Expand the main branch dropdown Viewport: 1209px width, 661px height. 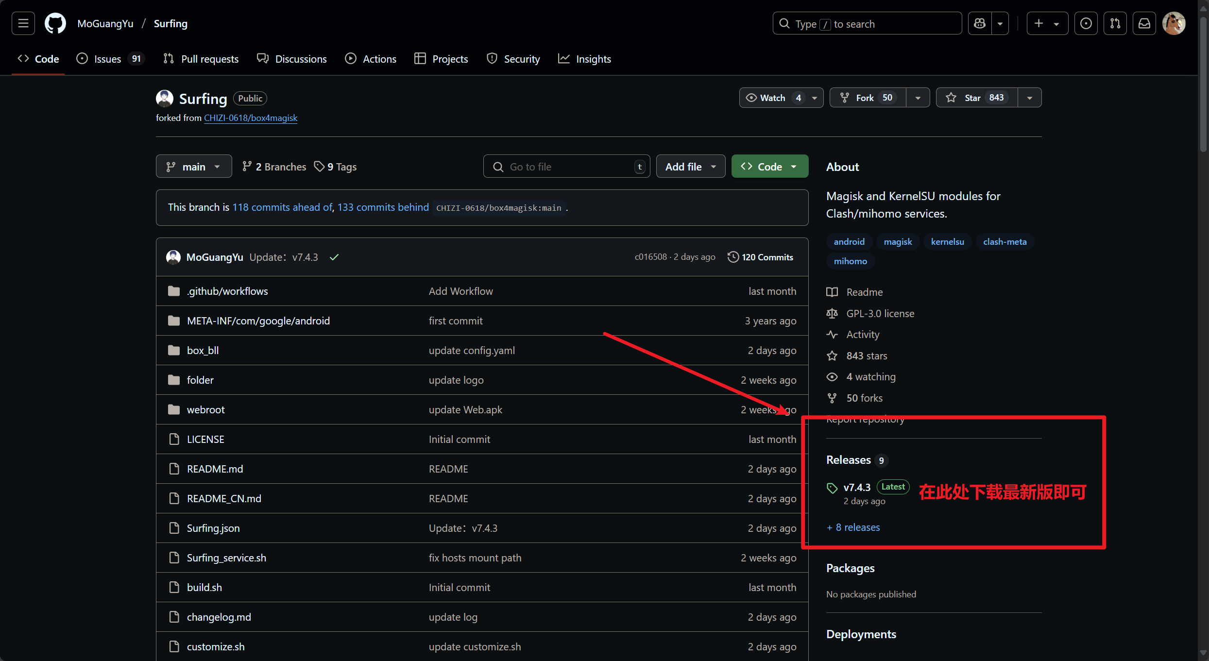click(x=193, y=167)
